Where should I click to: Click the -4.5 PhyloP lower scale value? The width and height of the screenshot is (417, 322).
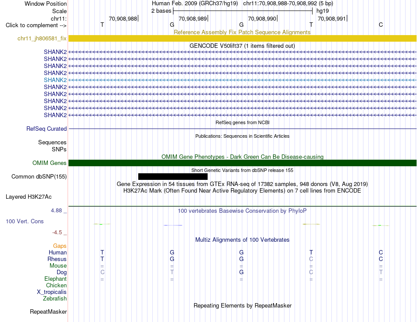57,233
